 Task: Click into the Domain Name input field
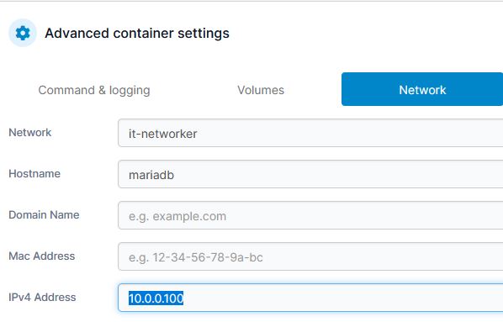(310, 215)
